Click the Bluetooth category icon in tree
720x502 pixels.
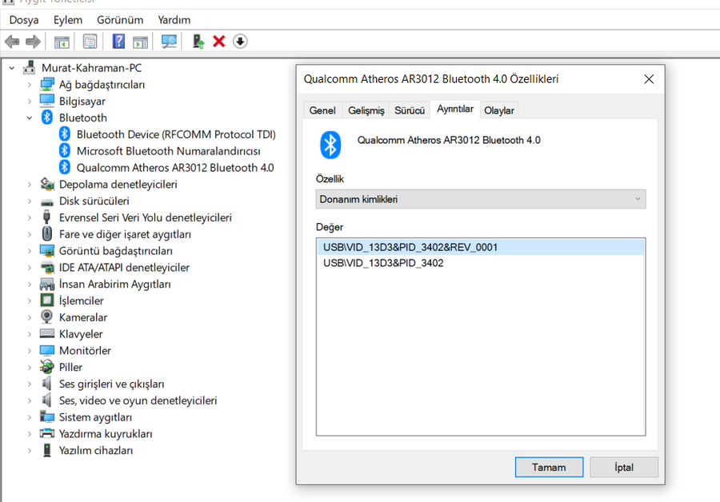[x=47, y=118]
